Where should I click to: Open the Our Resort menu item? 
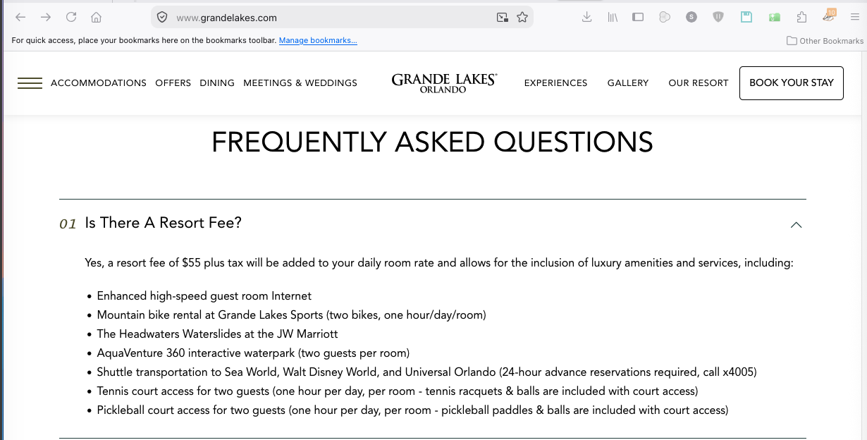699,83
